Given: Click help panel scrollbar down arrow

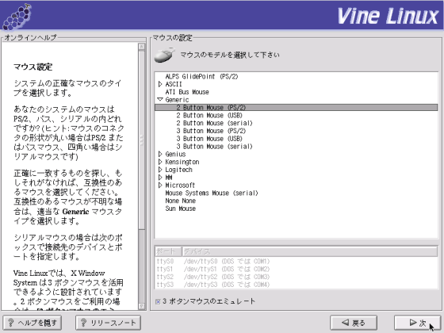Looking at the screenshot, I should [x=142, y=306].
